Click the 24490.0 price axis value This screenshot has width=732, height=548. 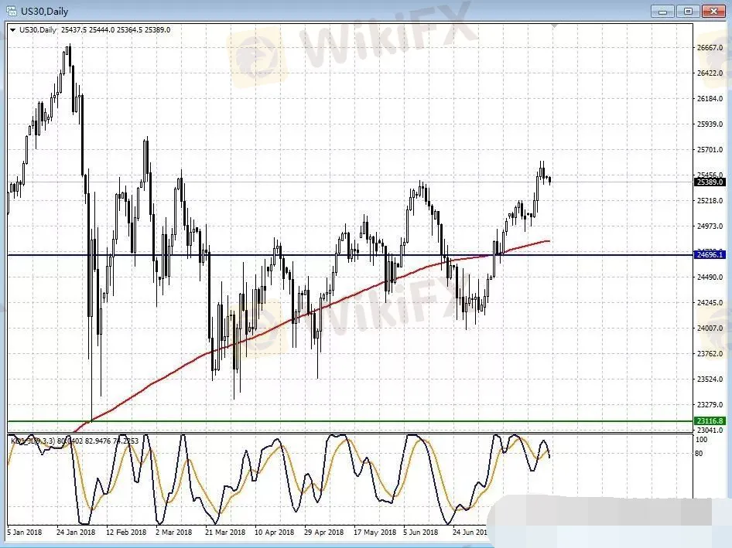pyautogui.click(x=710, y=277)
